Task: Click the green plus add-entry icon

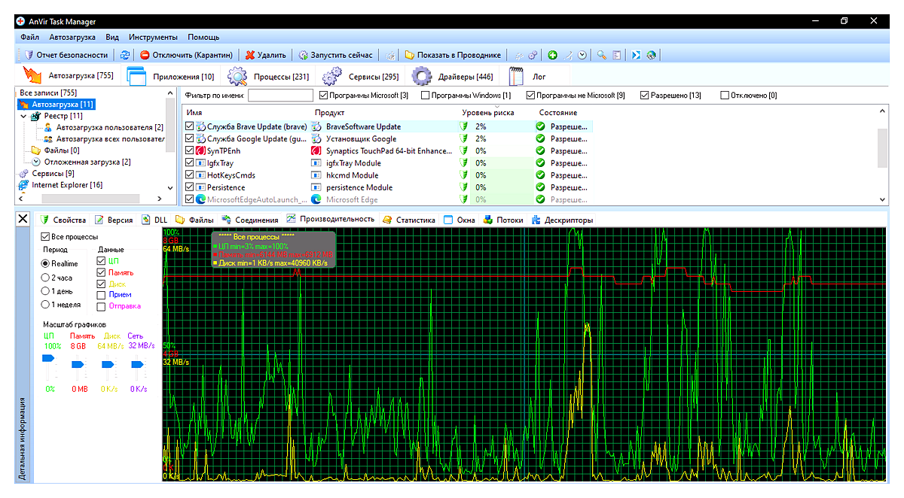Action: 552,55
